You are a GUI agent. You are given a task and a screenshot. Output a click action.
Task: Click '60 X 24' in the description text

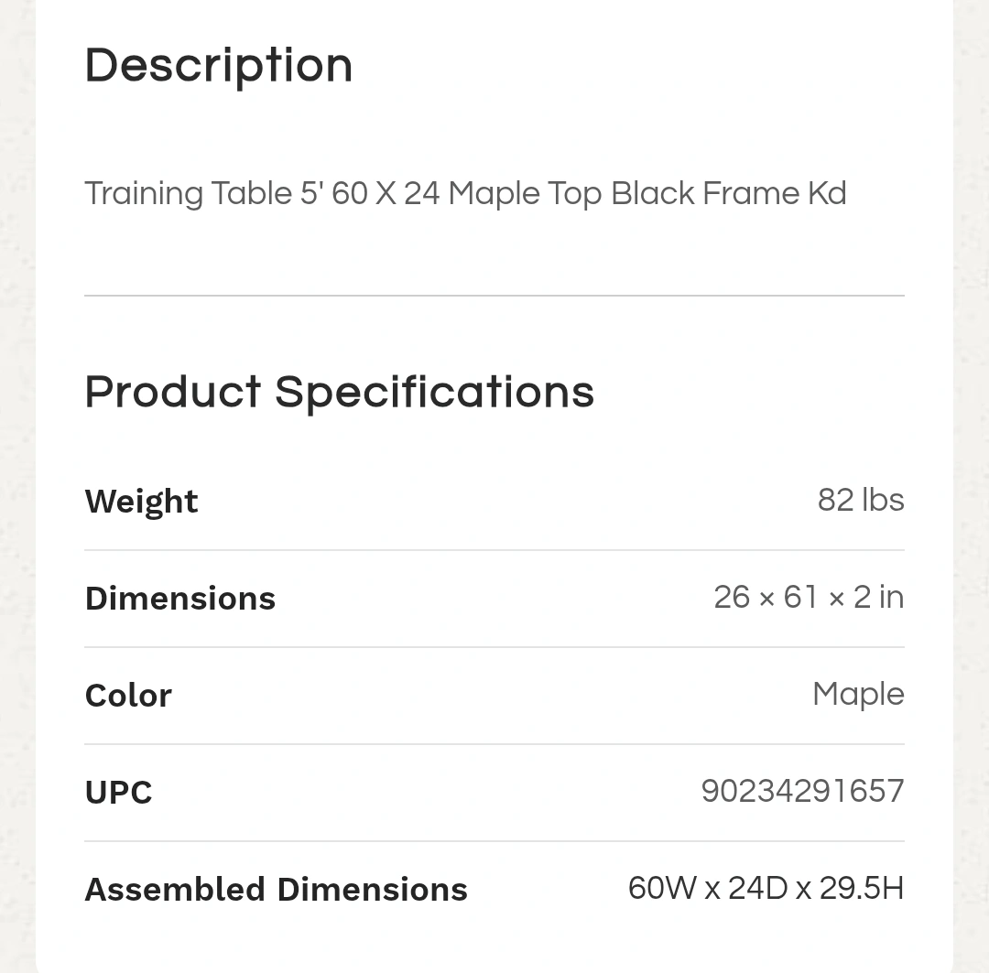[x=386, y=194]
